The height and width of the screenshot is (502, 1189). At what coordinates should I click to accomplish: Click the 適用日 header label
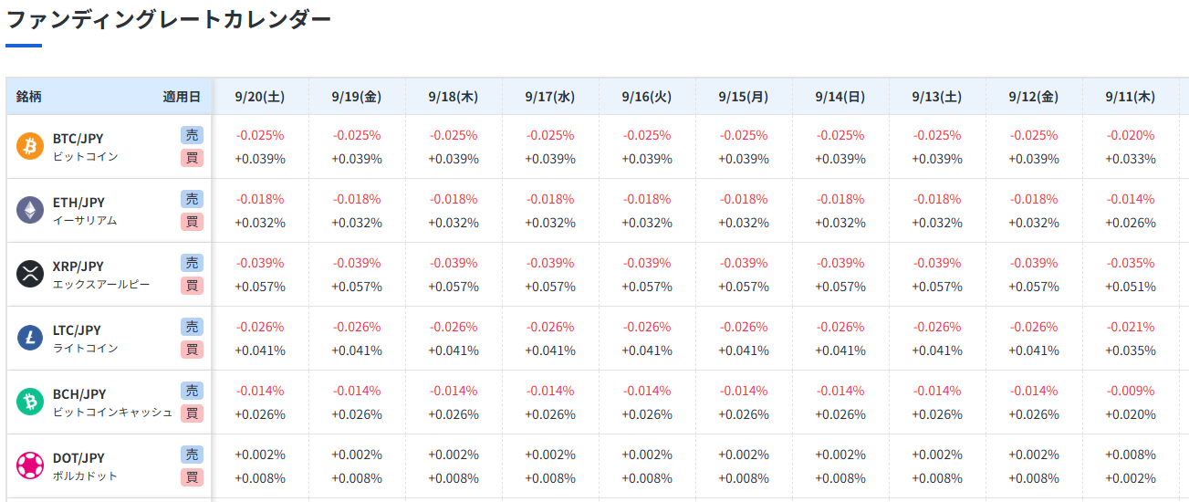(x=181, y=97)
